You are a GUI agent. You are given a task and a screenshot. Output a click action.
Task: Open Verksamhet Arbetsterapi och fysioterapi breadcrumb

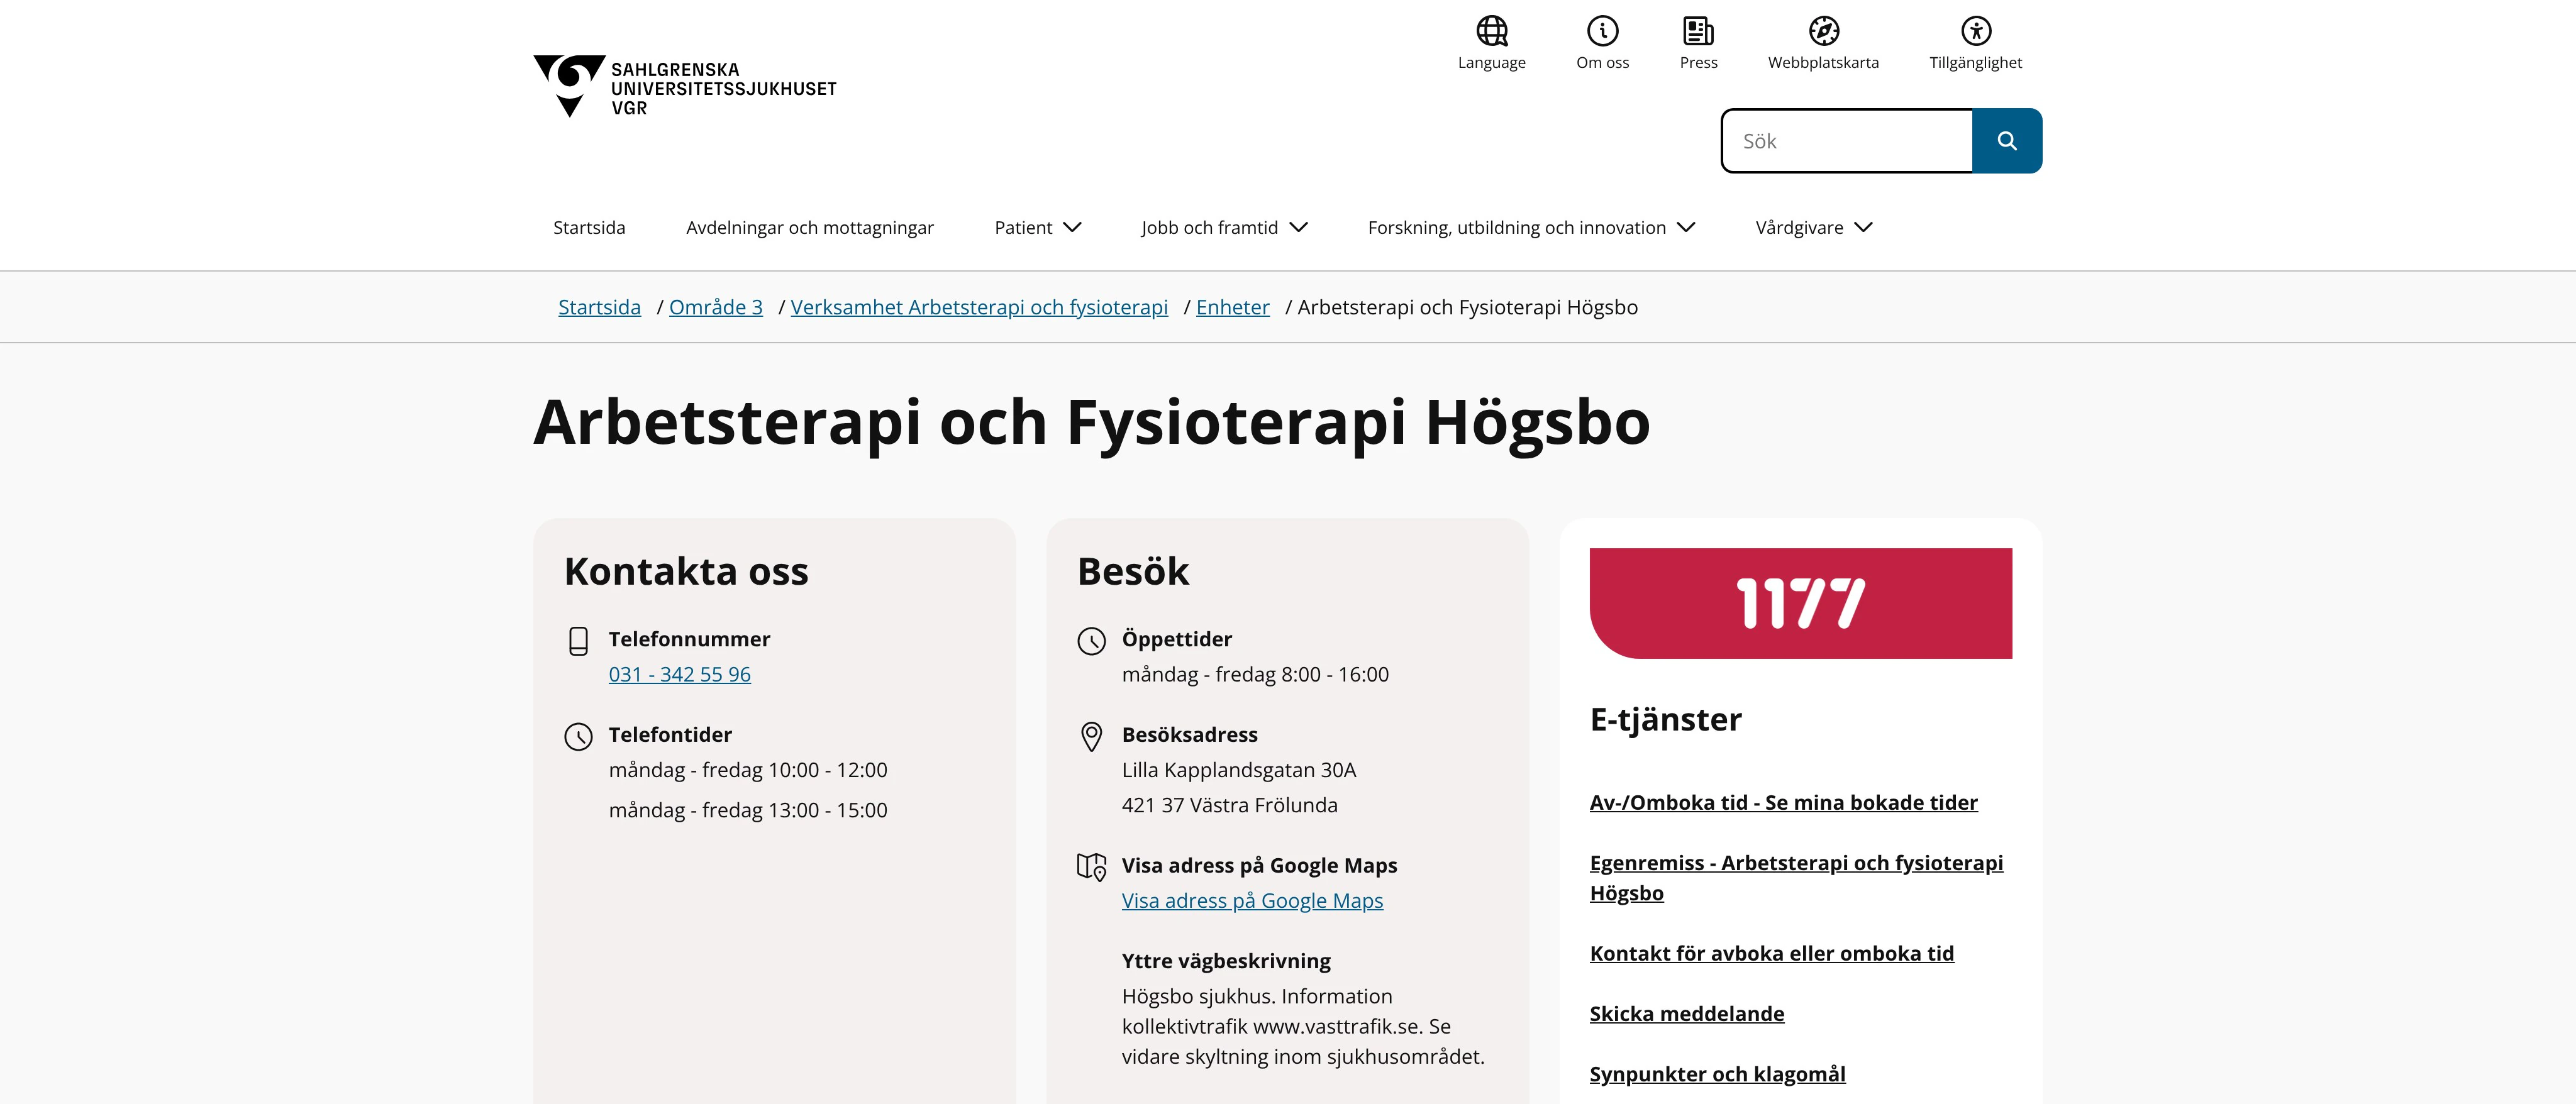(x=979, y=307)
